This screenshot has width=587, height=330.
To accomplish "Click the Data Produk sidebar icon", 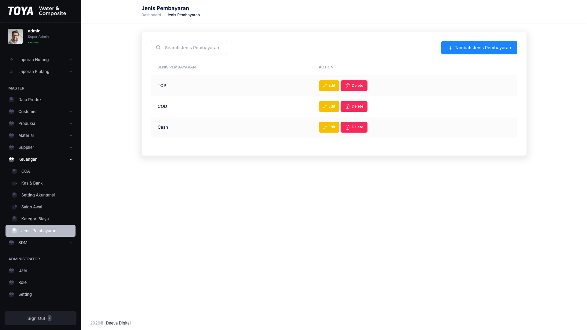I will point(11,100).
